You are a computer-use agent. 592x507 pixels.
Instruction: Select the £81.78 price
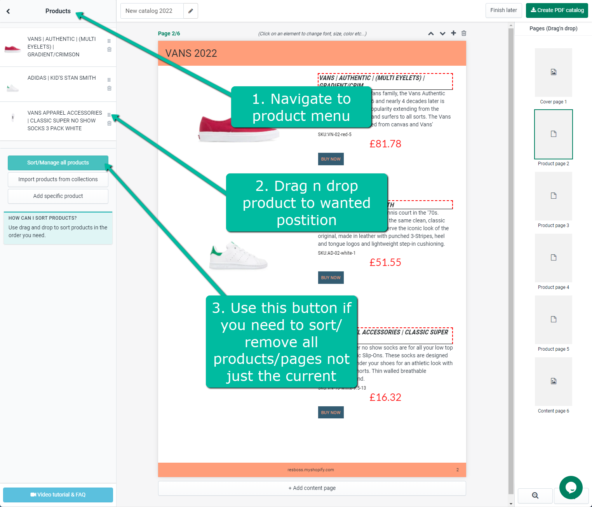[x=385, y=144]
